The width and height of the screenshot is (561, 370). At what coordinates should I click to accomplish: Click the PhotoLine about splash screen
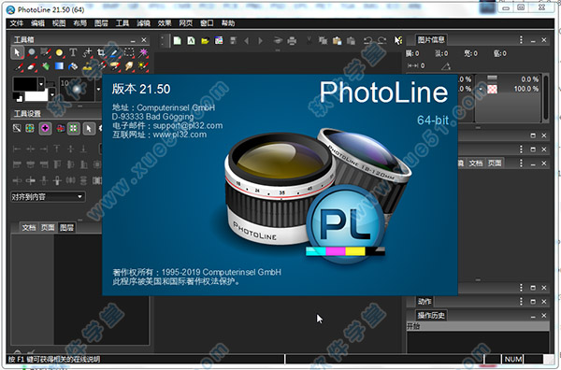click(280, 185)
